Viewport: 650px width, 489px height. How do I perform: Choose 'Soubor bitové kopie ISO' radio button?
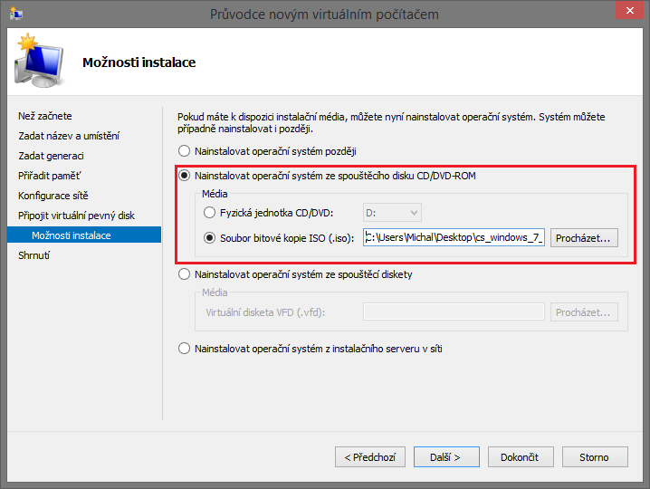point(211,238)
